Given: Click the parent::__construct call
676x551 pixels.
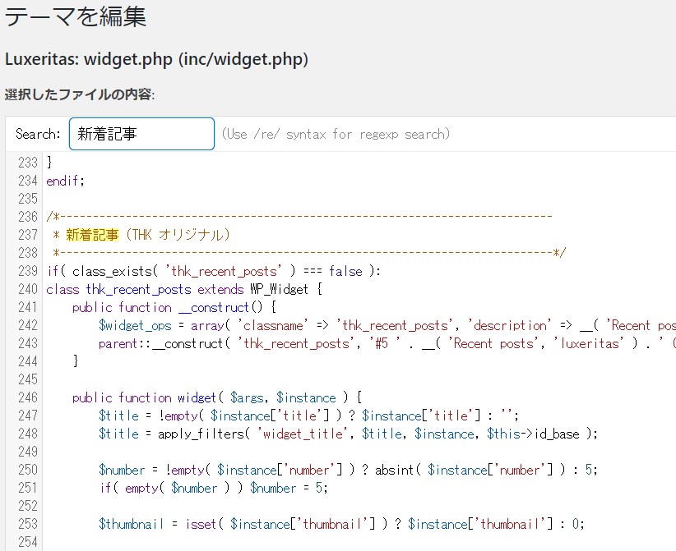Looking at the screenshot, I should (161, 343).
